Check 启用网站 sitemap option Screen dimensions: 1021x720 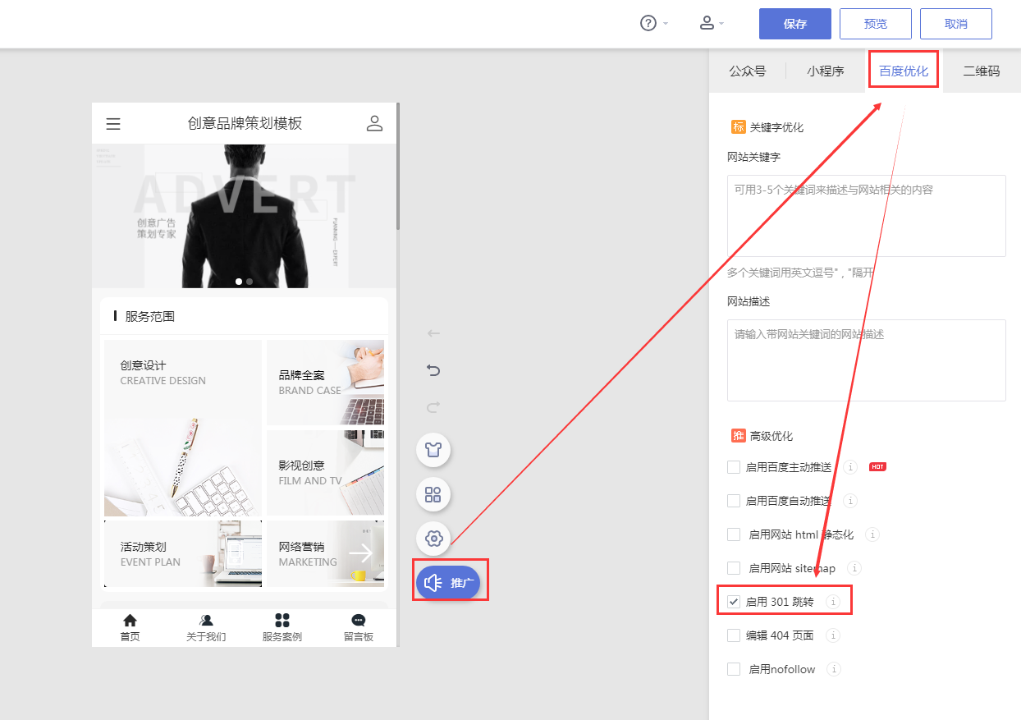734,568
